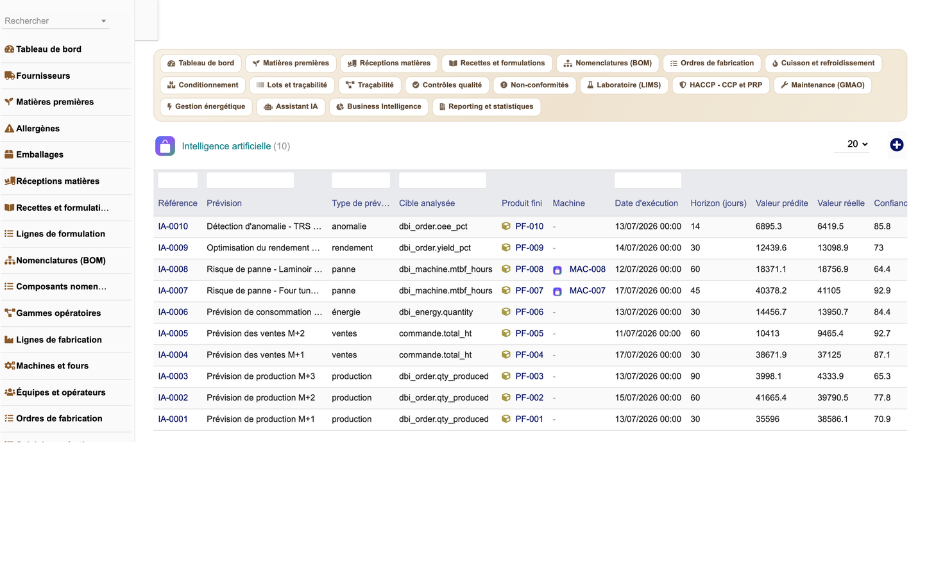The width and height of the screenshot is (927, 573).
Task: Open the Contrôles qualité tab
Action: pos(447,85)
